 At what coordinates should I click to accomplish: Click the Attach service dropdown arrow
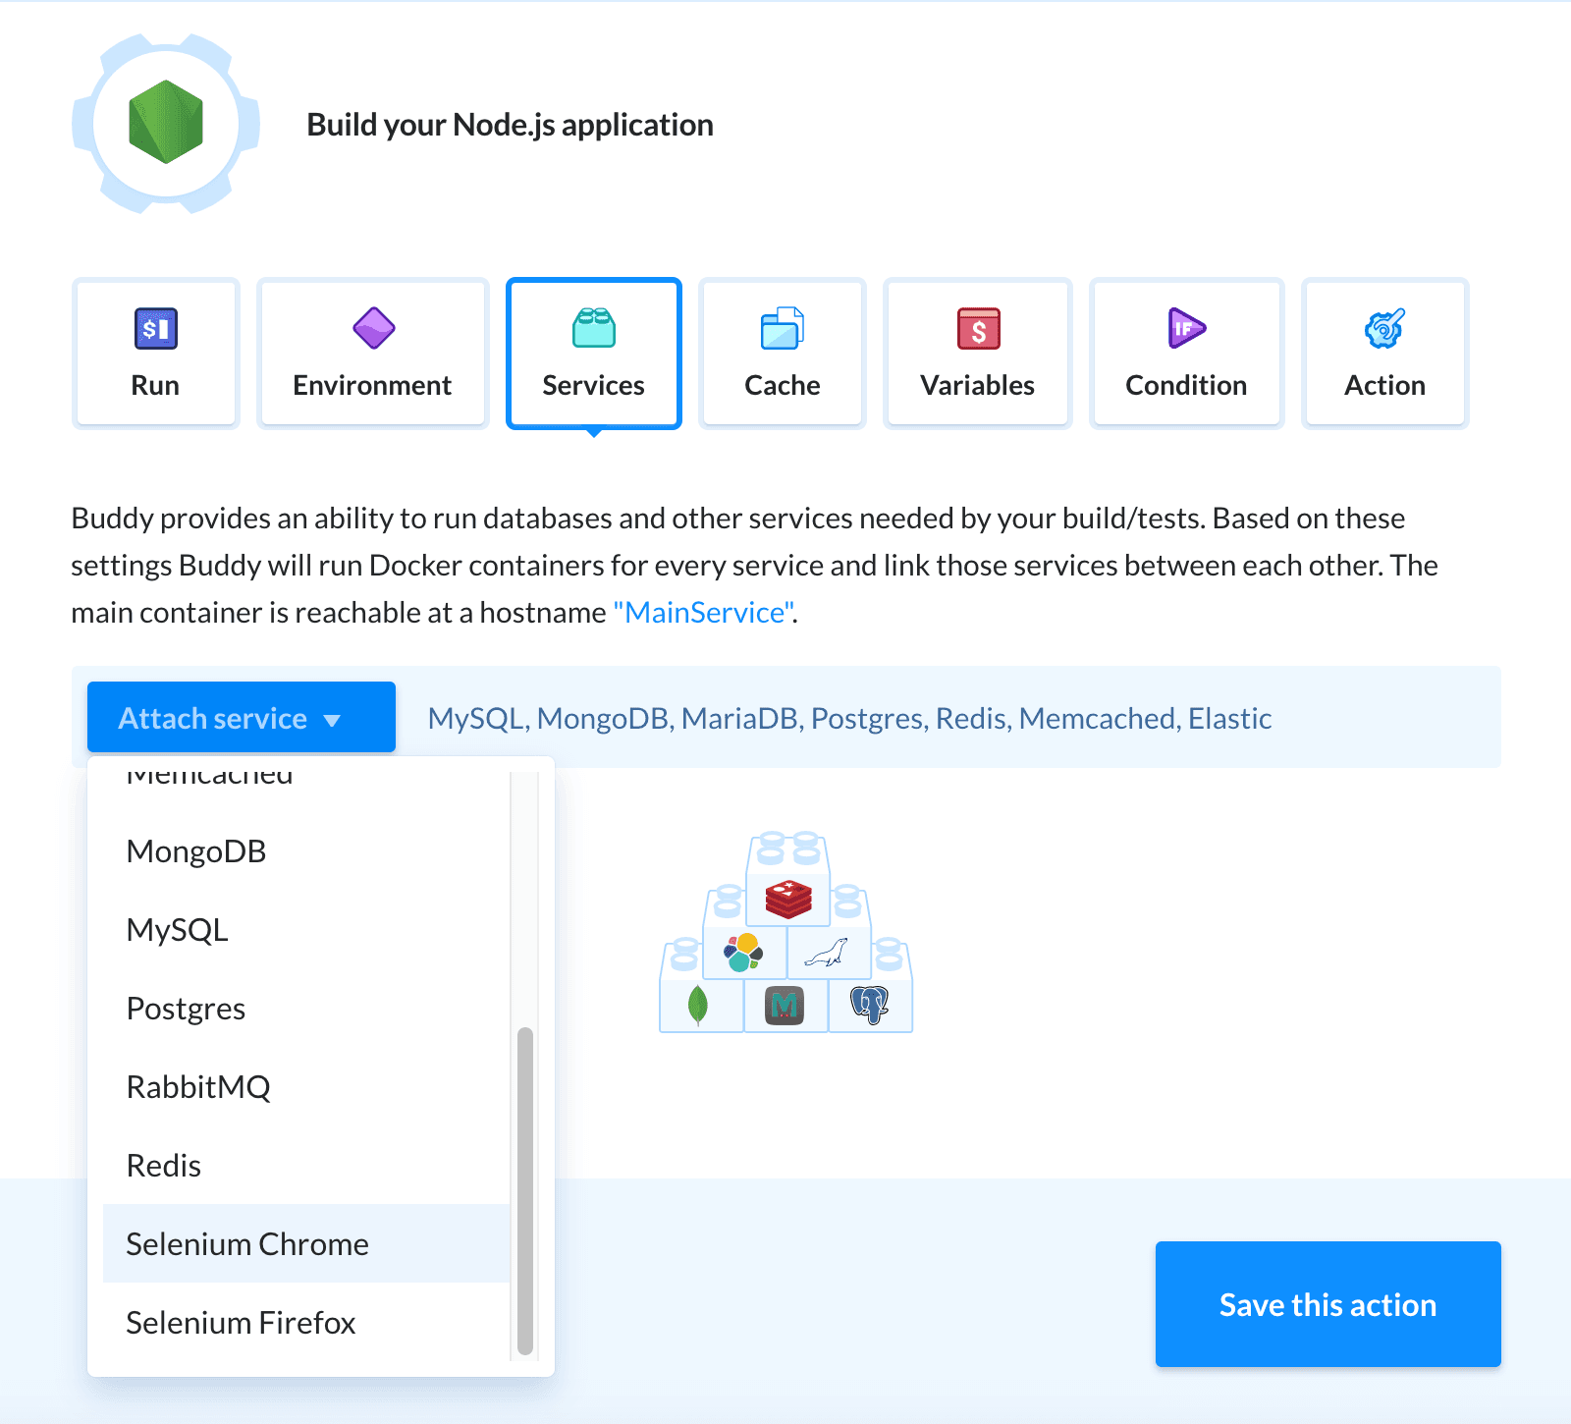(x=332, y=721)
